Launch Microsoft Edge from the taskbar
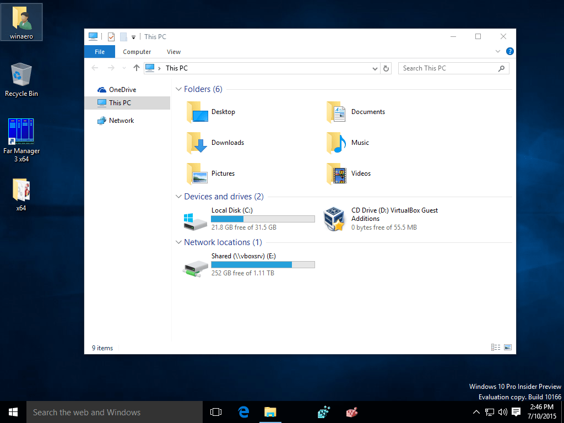 (x=243, y=411)
